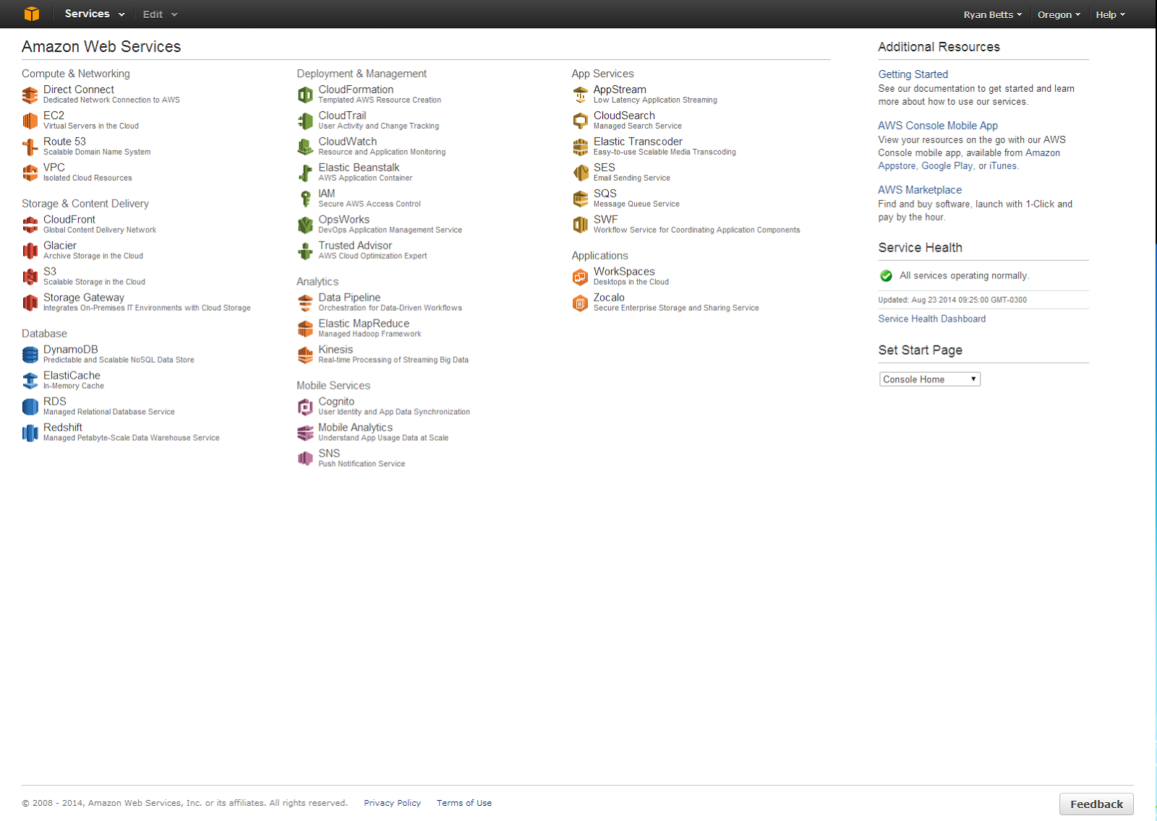1157x821 pixels.
Task: Open the Kinesis icon
Action: (306, 355)
